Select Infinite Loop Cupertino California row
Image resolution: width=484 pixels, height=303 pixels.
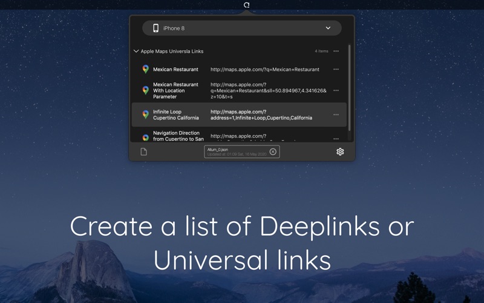[x=239, y=115]
